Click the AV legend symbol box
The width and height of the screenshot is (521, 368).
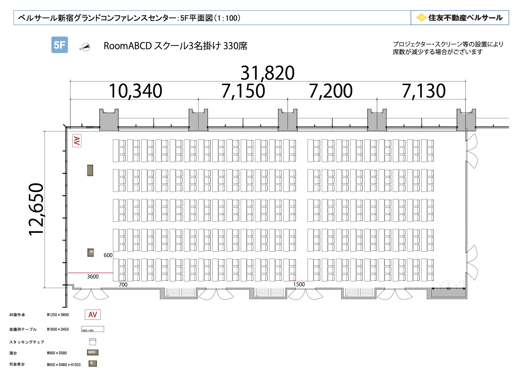click(93, 314)
